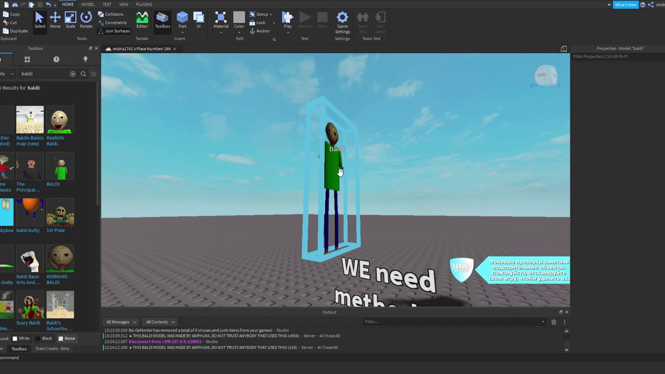The height and width of the screenshot is (374, 665).
Task: Expand the Part dropdown arrow
Action: pos(182,32)
